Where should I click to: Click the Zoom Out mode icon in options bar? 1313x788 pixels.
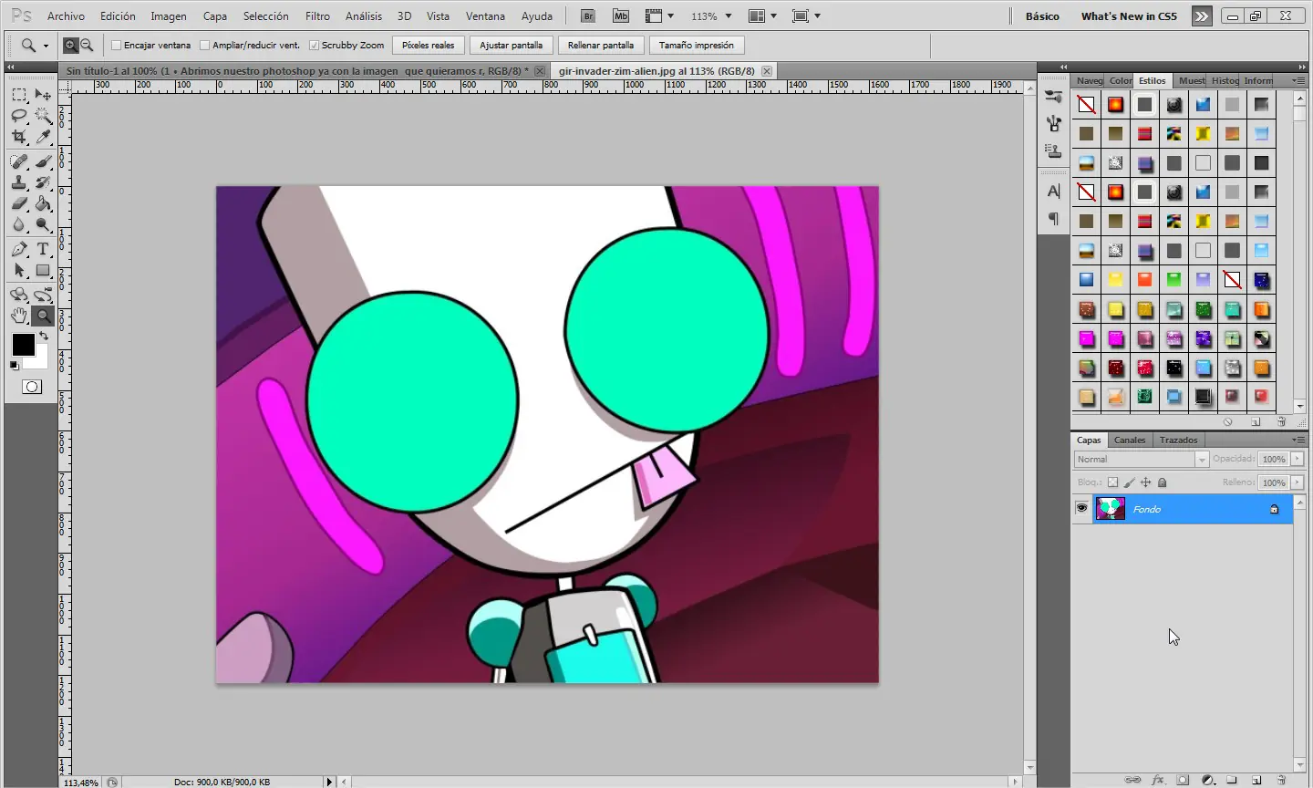87,45
